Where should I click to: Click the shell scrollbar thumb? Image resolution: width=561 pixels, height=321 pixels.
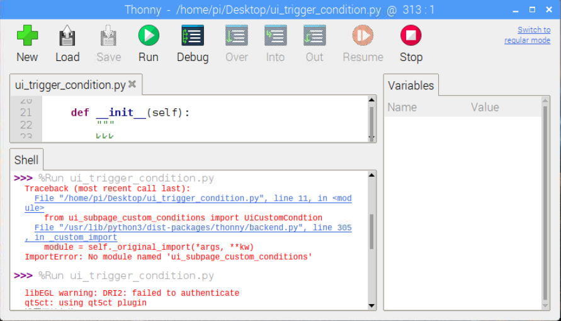click(x=371, y=232)
